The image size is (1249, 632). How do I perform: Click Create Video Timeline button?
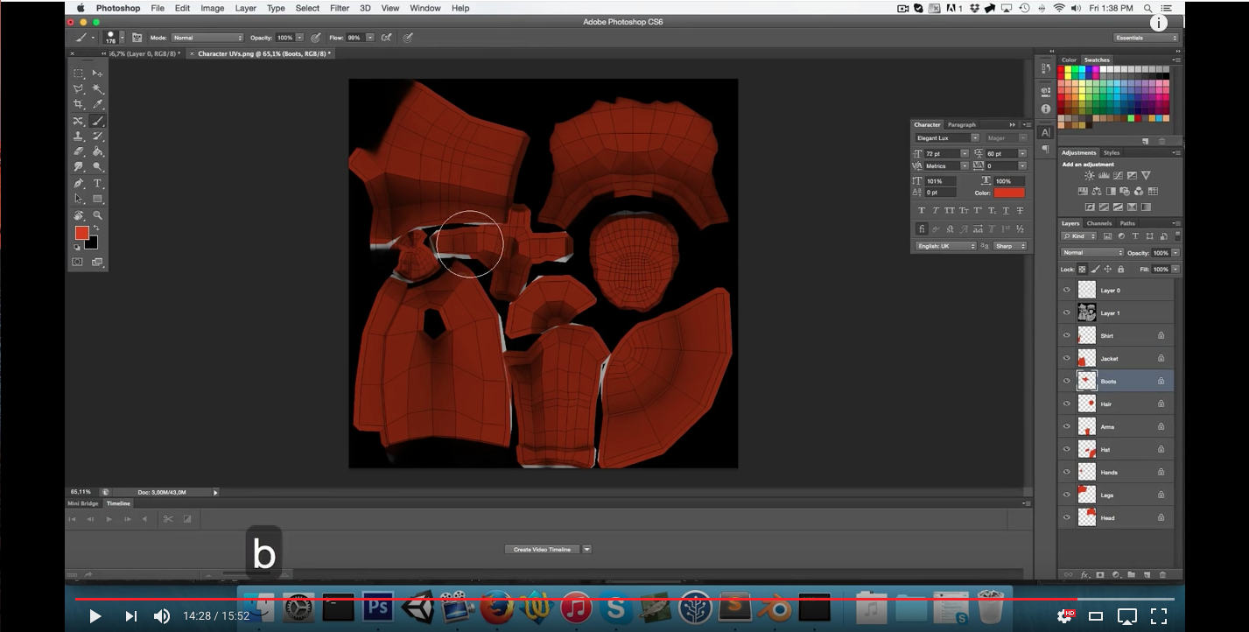(542, 550)
